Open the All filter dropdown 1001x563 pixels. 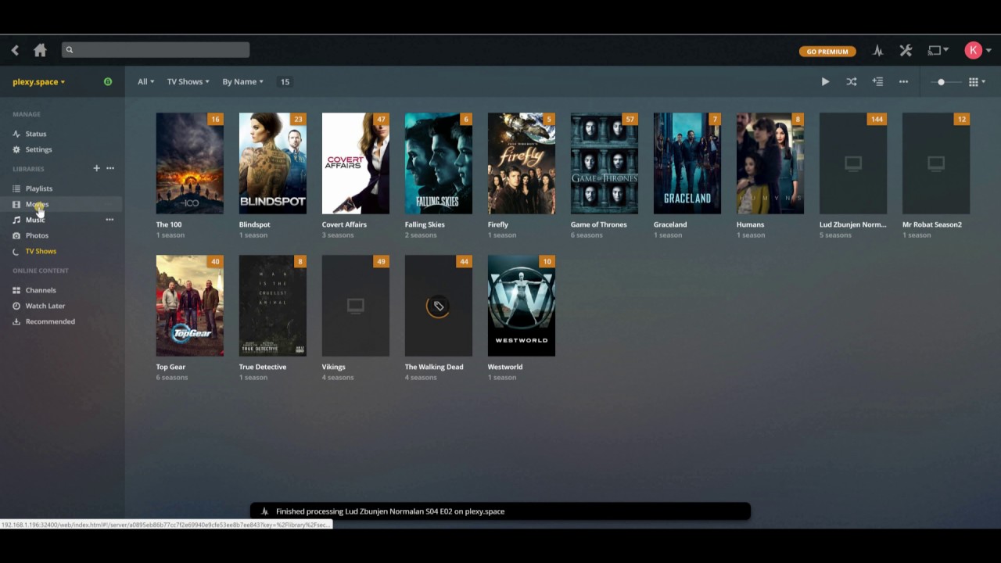(x=146, y=81)
